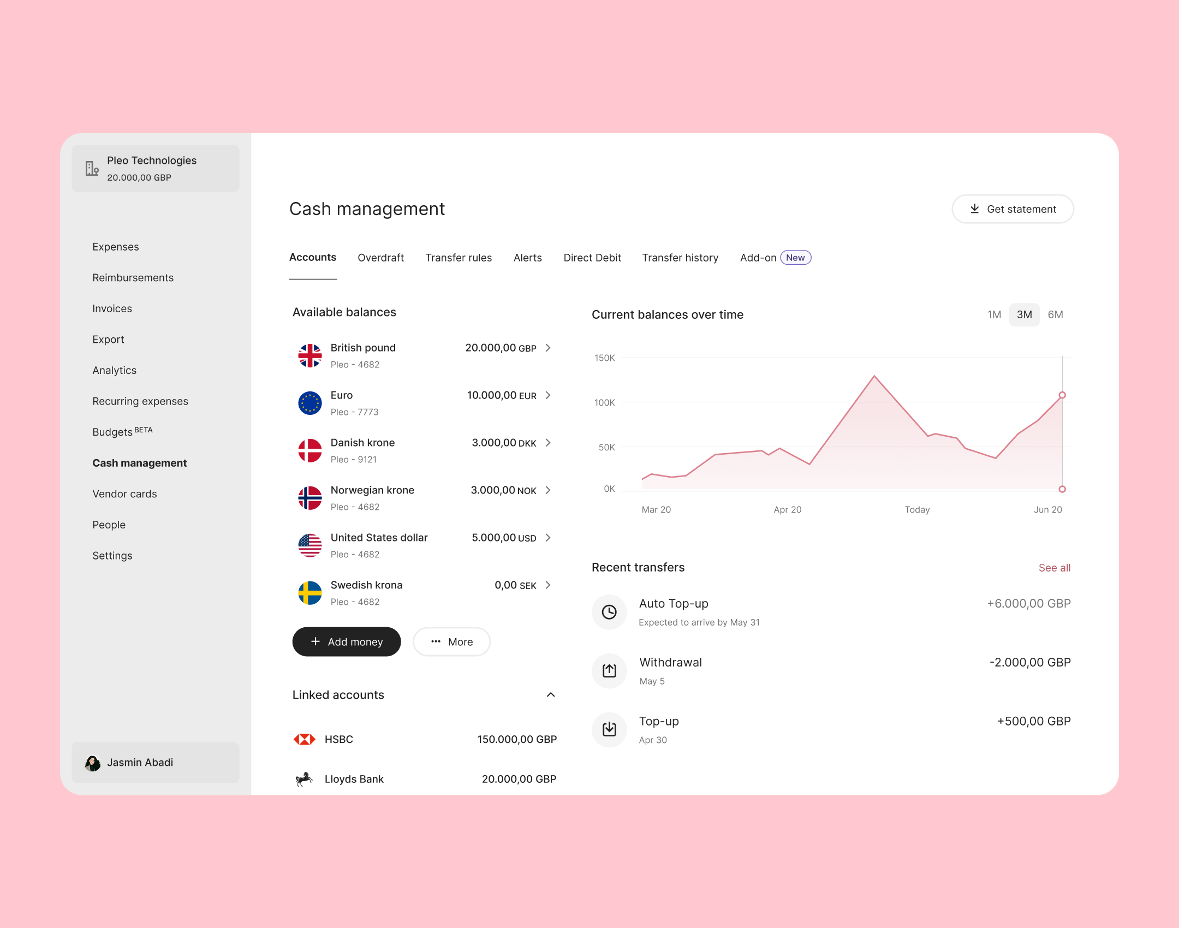Click the Norwegian krone flag icon
Image resolution: width=1179 pixels, height=928 pixels.
tap(310, 498)
